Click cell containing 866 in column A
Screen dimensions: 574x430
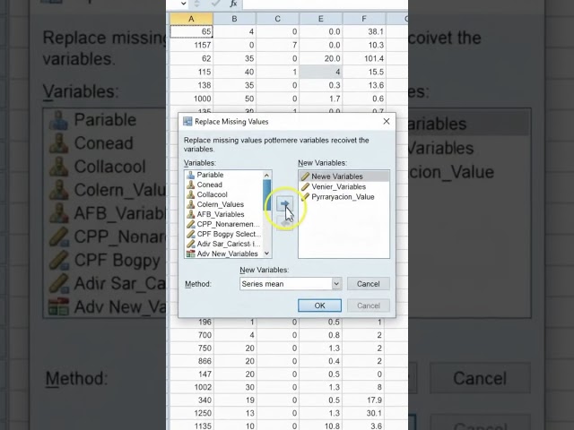(191, 361)
